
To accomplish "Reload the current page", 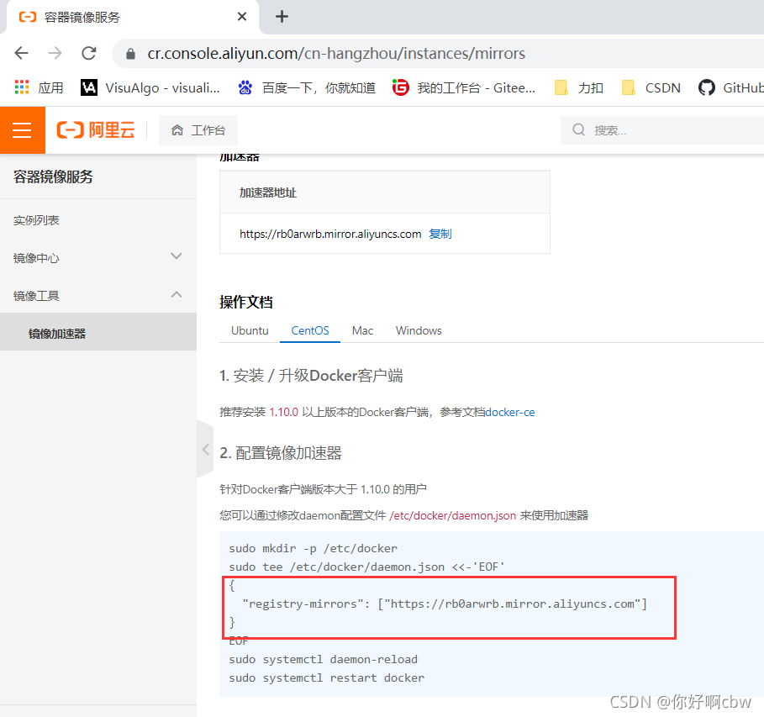I will pyautogui.click(x=89, y=53).
